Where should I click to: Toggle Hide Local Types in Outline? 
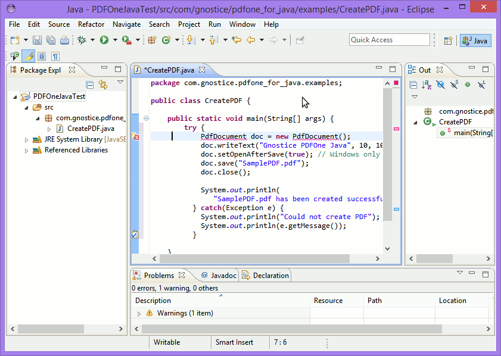click(x=481, y=85)
